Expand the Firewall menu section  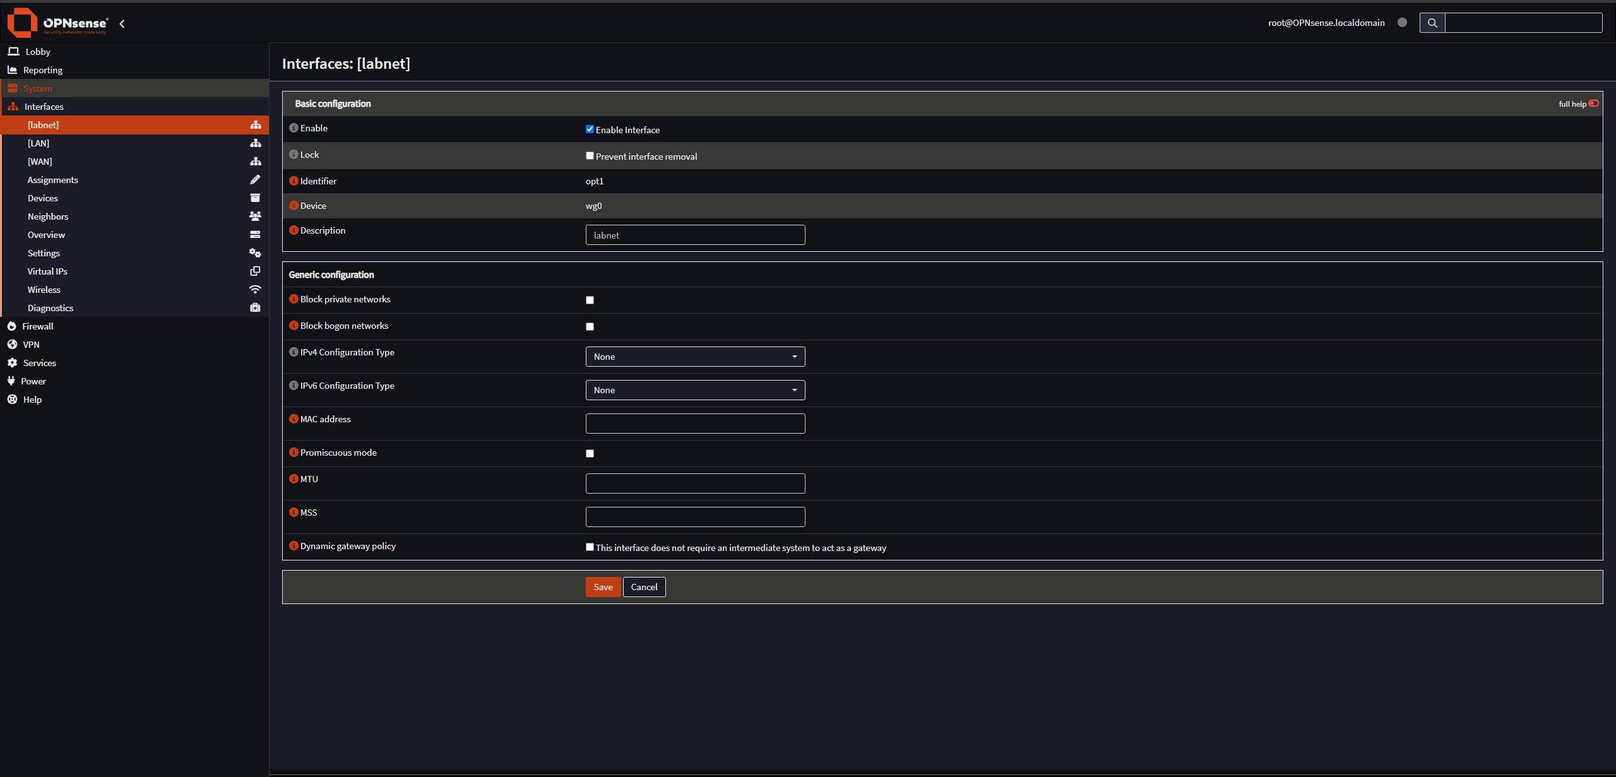[x=38, y=326]
